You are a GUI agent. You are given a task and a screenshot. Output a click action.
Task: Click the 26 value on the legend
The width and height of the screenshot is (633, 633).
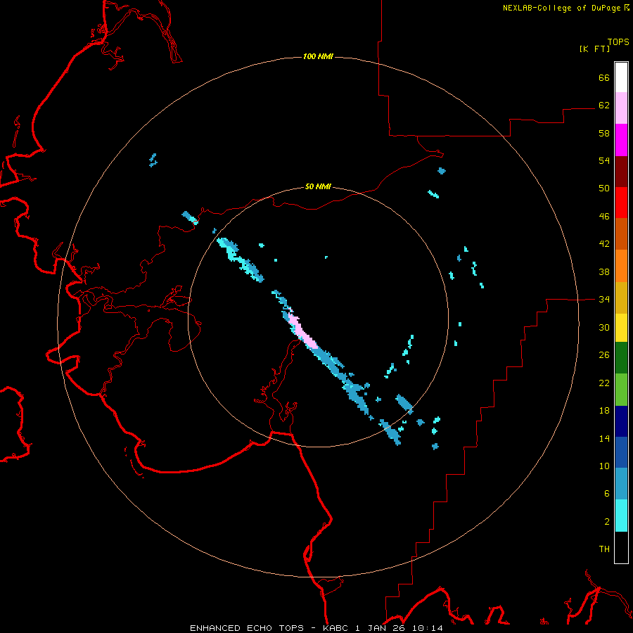click(x=604, y=355)
